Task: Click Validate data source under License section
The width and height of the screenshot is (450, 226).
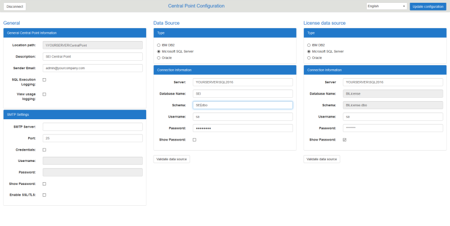Action: click(322, 159)
